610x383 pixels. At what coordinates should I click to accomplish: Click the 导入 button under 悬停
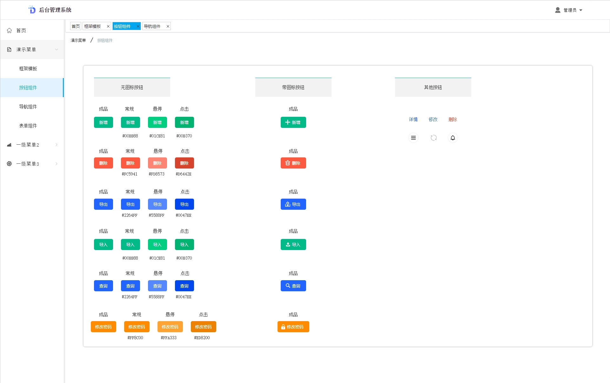coord(158,245)
